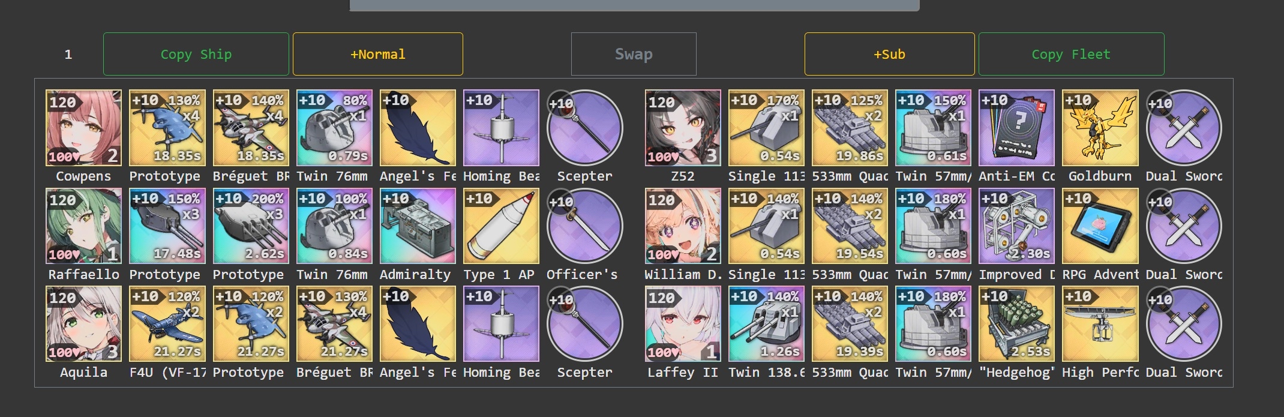Click Aquila's F4U (VF-17) plane icon
The height and width of the screenshot is (417, 1284).
pyautogui.click(x=167, y=324)
